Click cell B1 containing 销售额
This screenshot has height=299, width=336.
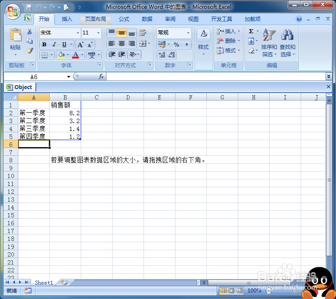pos(65,105)
